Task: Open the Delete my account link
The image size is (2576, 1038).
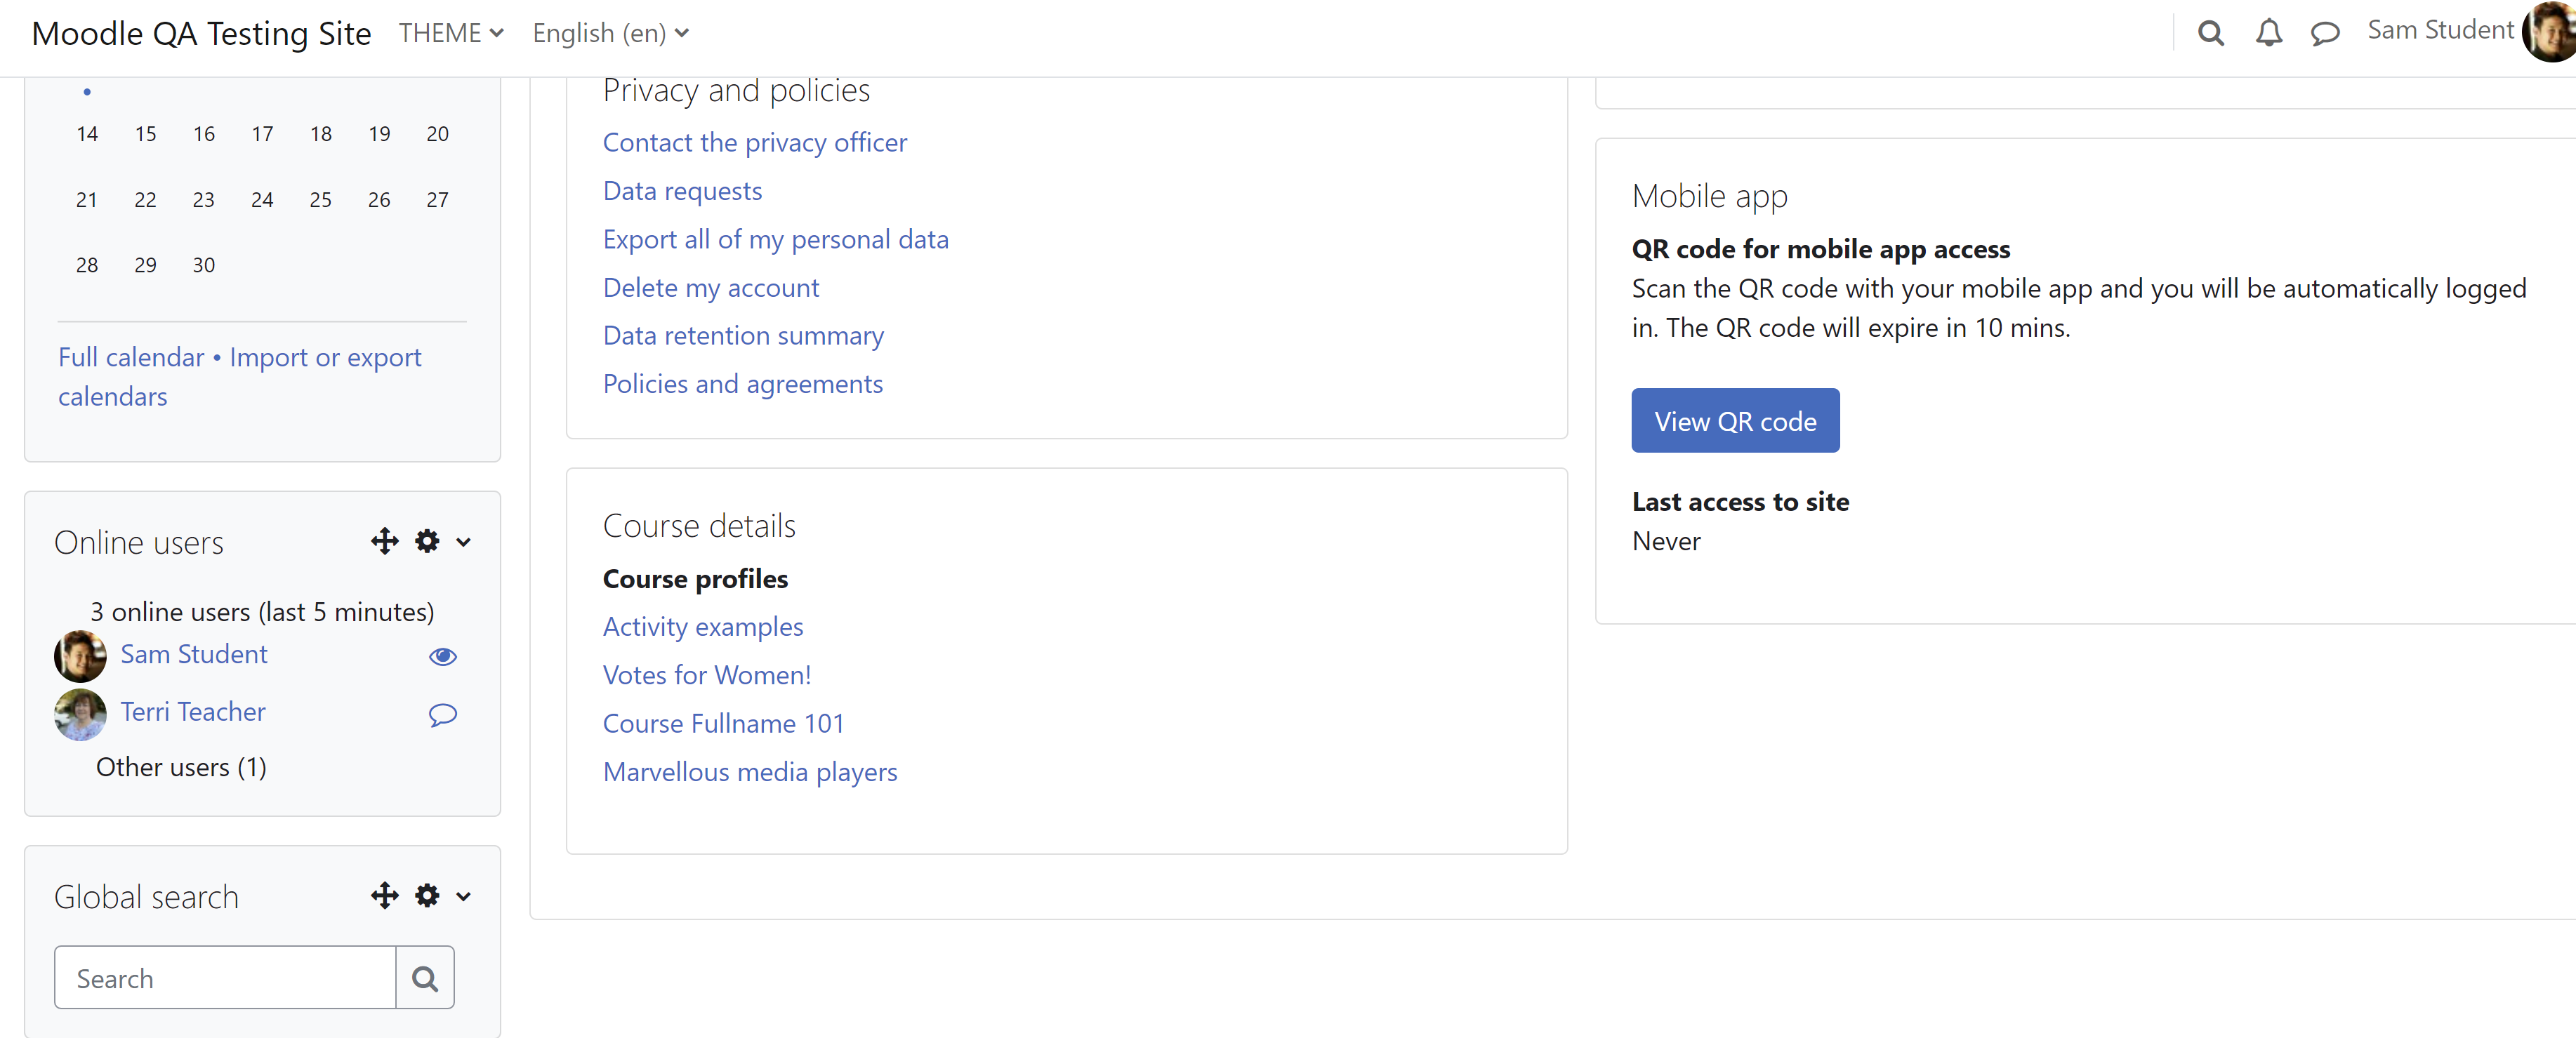Action: point(711,288)
